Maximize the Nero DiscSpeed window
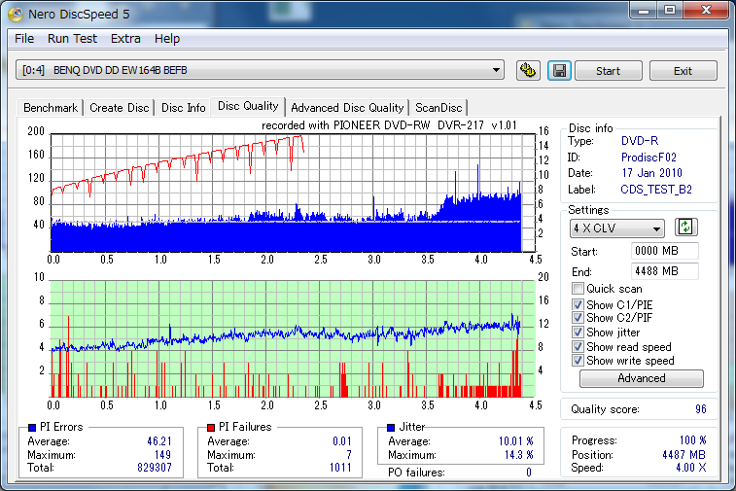736x491 pixels. (x=670, y=11)
